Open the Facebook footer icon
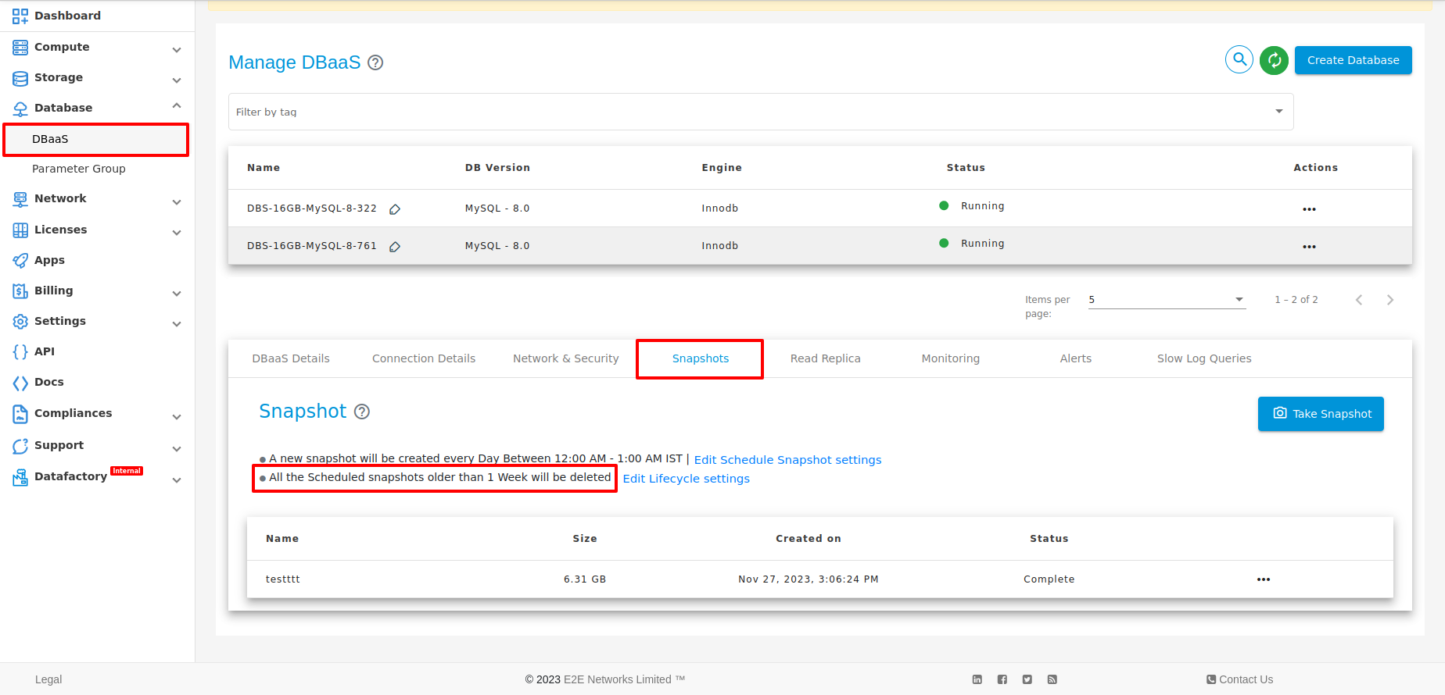 point(1002,679)
